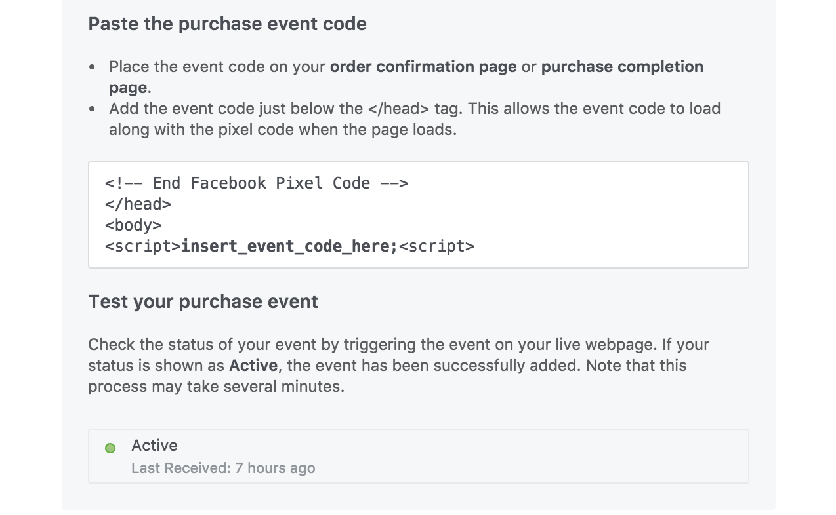836x515 pixels.
Task: Click the trailing script tag after event code
Action: click(436, 246)
